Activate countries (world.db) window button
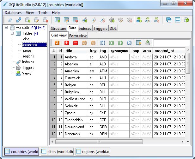The image size is (195, 159). click(21, 151)
